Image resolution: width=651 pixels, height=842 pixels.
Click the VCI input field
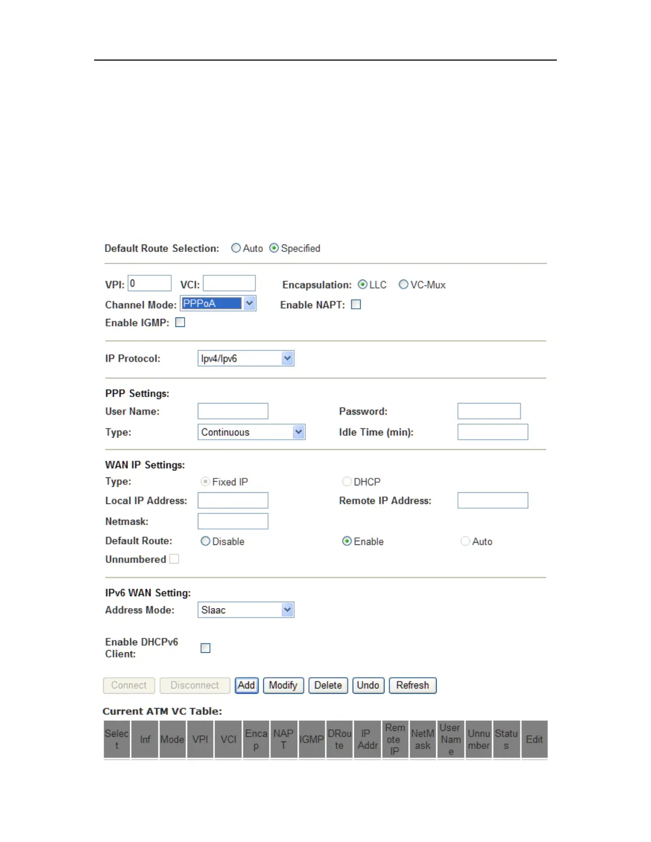coord(229,283)
